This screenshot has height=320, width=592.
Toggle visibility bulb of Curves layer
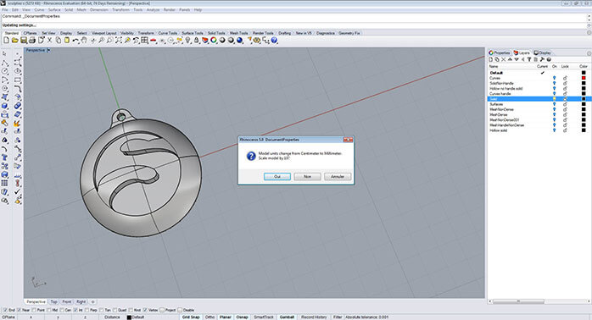(554, 78)
